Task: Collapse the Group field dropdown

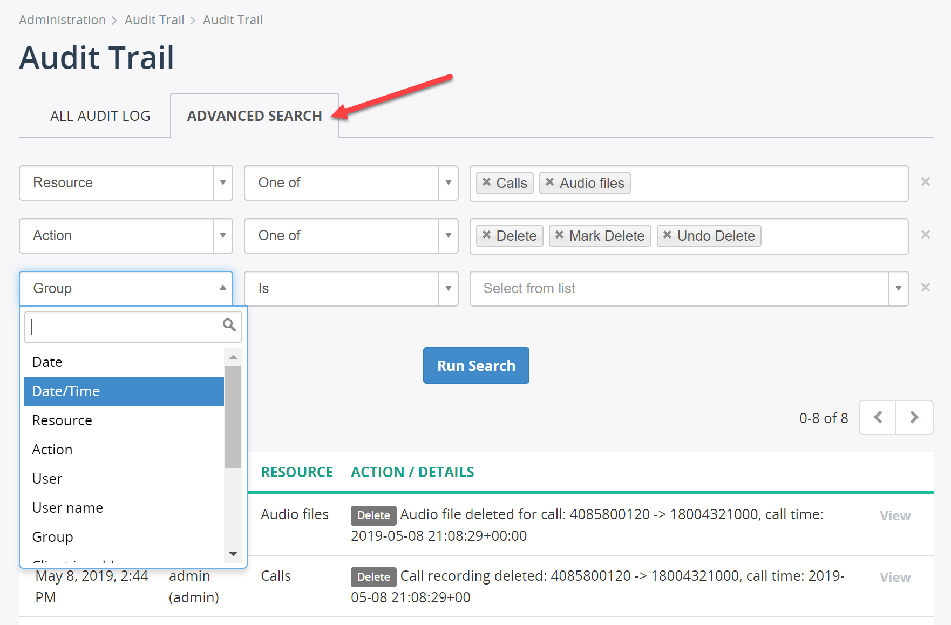Action: (126, 289)
